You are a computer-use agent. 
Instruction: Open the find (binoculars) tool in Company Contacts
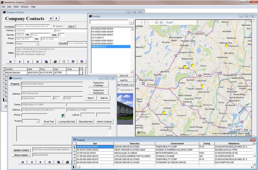(46, 62)
